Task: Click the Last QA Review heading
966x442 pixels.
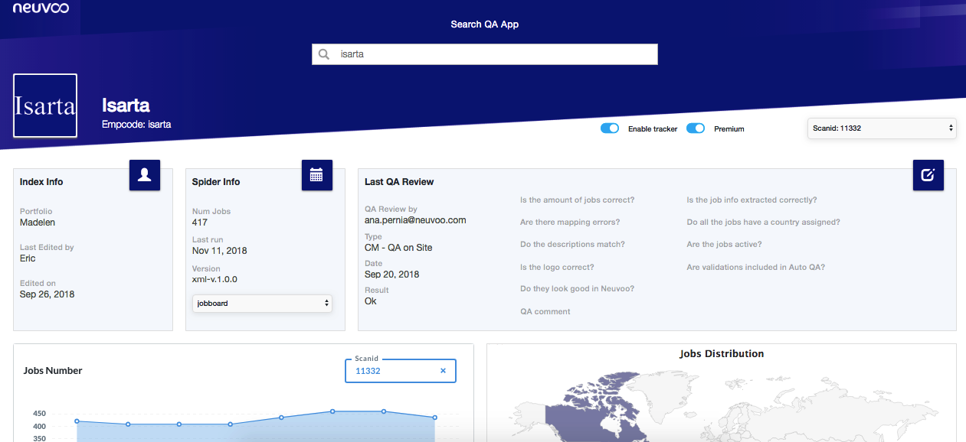Action: [x=399, y=182]
